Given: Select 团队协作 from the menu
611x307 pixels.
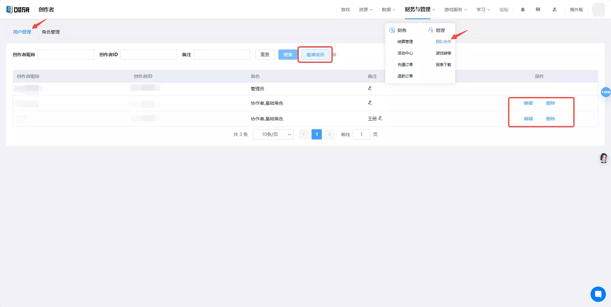Looking at the screenshot, I should pyautogui.click(x=444, y=41).
